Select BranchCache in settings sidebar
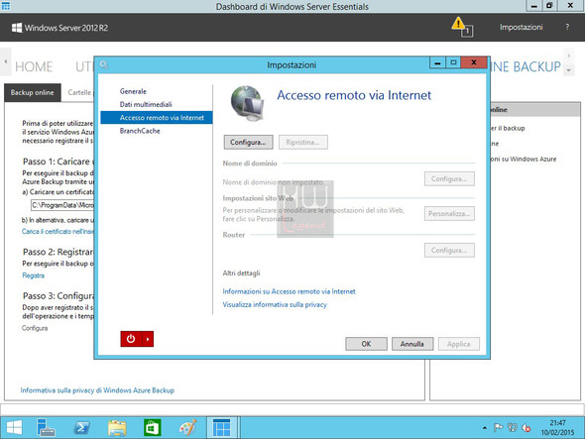The width and height of the screenshot is (585, 439). (x=140, y=131)
